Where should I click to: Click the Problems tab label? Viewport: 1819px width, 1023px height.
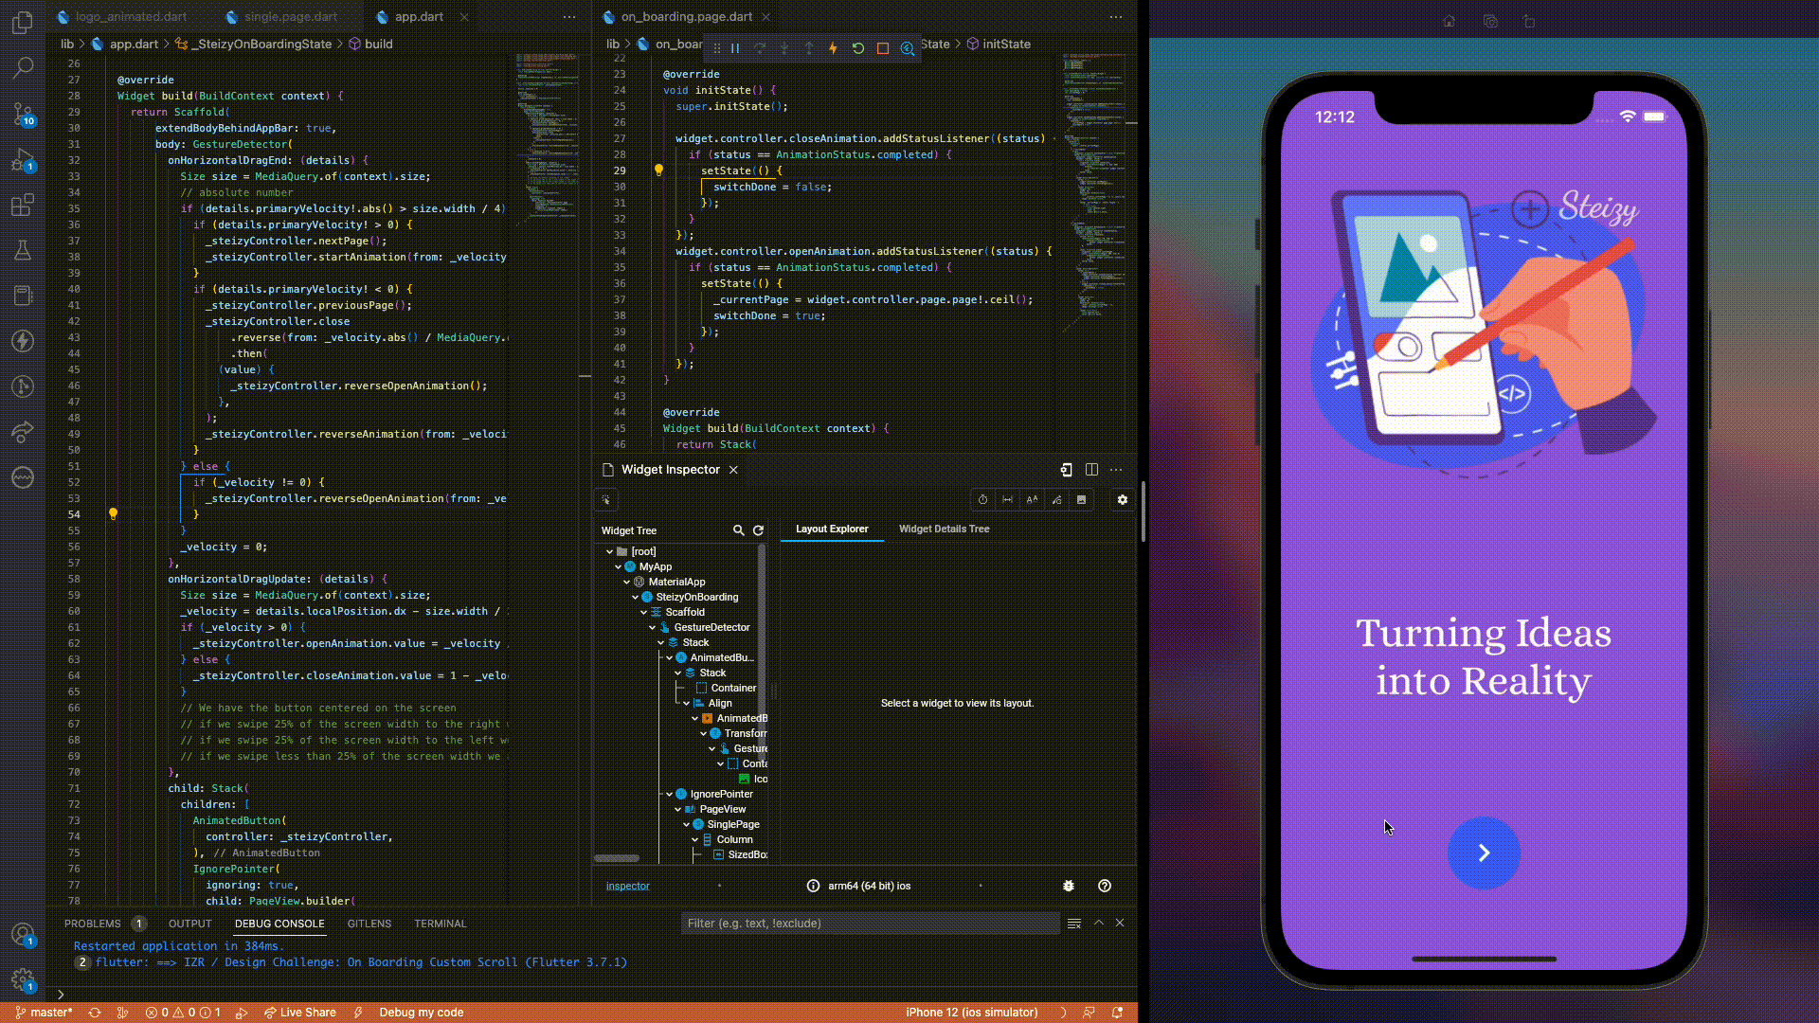click(x=93, y=922)
